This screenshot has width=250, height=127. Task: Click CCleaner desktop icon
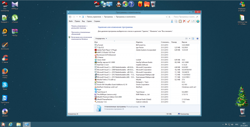pyautogui.click(x=5, y=59)
